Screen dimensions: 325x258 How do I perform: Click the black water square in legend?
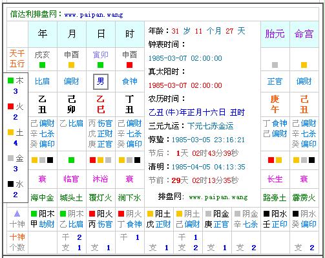(10, 184)
